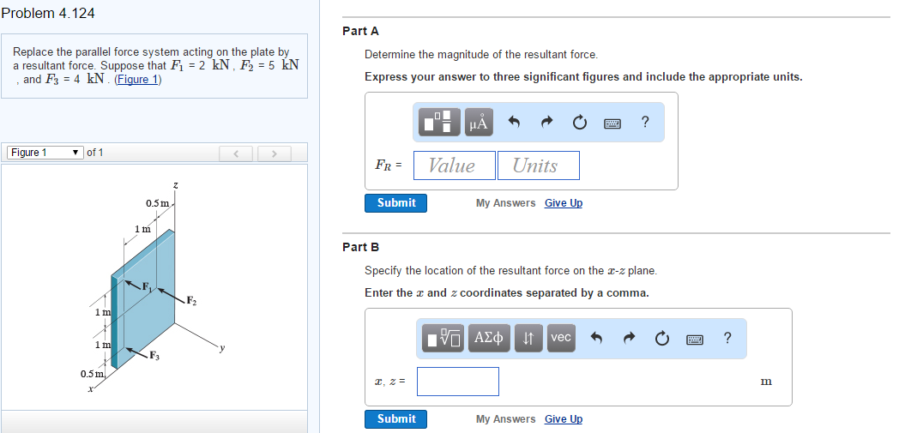
Task: Open templates tool in Part A toolbar
Action: 440,123
